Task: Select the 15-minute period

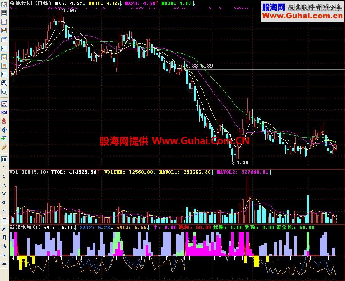Action: pos(4,185)
